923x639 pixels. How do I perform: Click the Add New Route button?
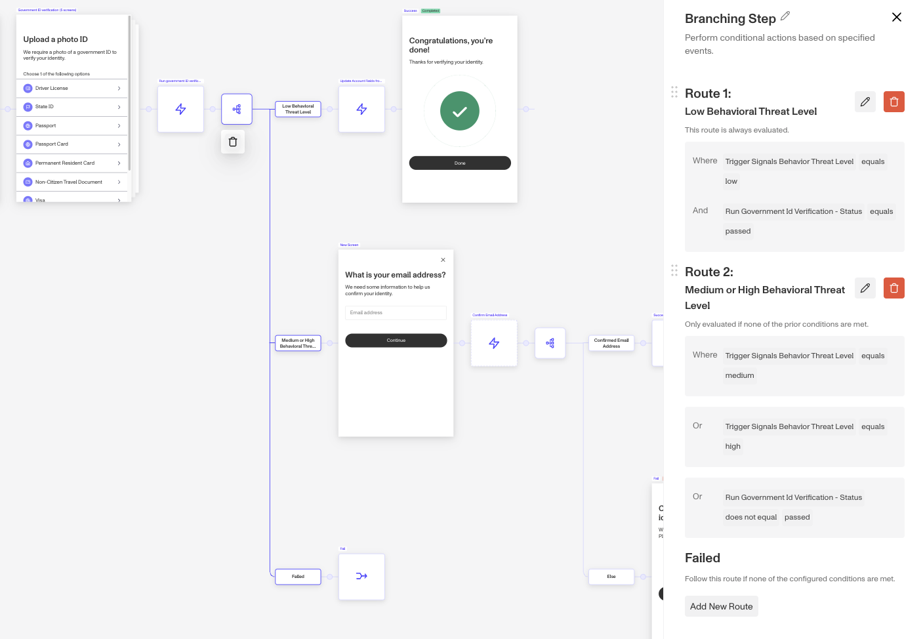point(721,606)
